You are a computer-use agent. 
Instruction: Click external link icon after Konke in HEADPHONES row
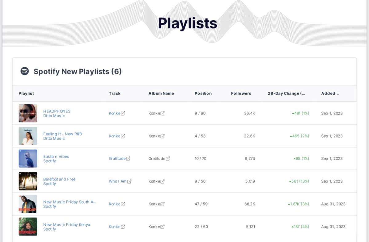pos(123,113)
